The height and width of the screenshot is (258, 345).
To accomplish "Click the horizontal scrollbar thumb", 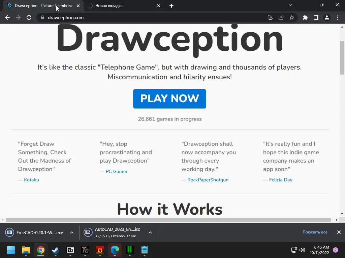I will point(168,220).
